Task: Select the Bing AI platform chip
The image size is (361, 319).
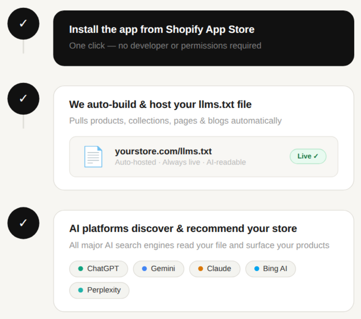Action: [270, 269]
